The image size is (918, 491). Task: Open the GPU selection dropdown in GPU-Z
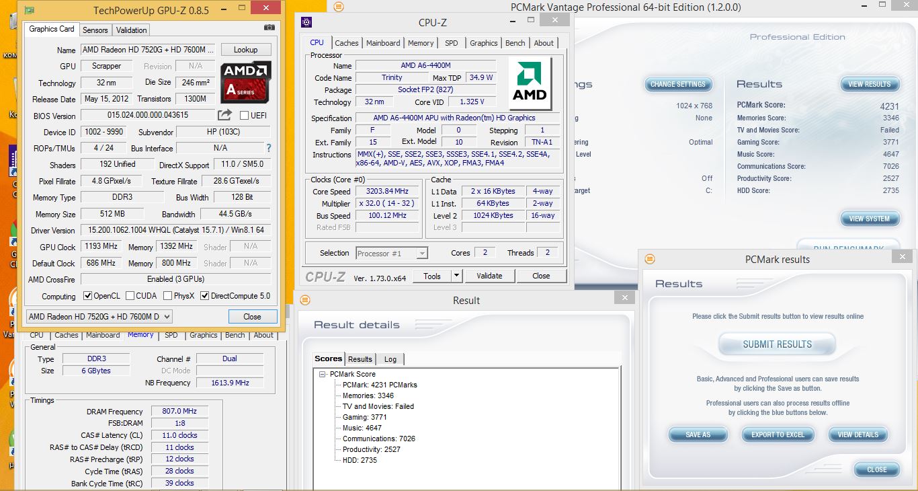tap(99, 317)
